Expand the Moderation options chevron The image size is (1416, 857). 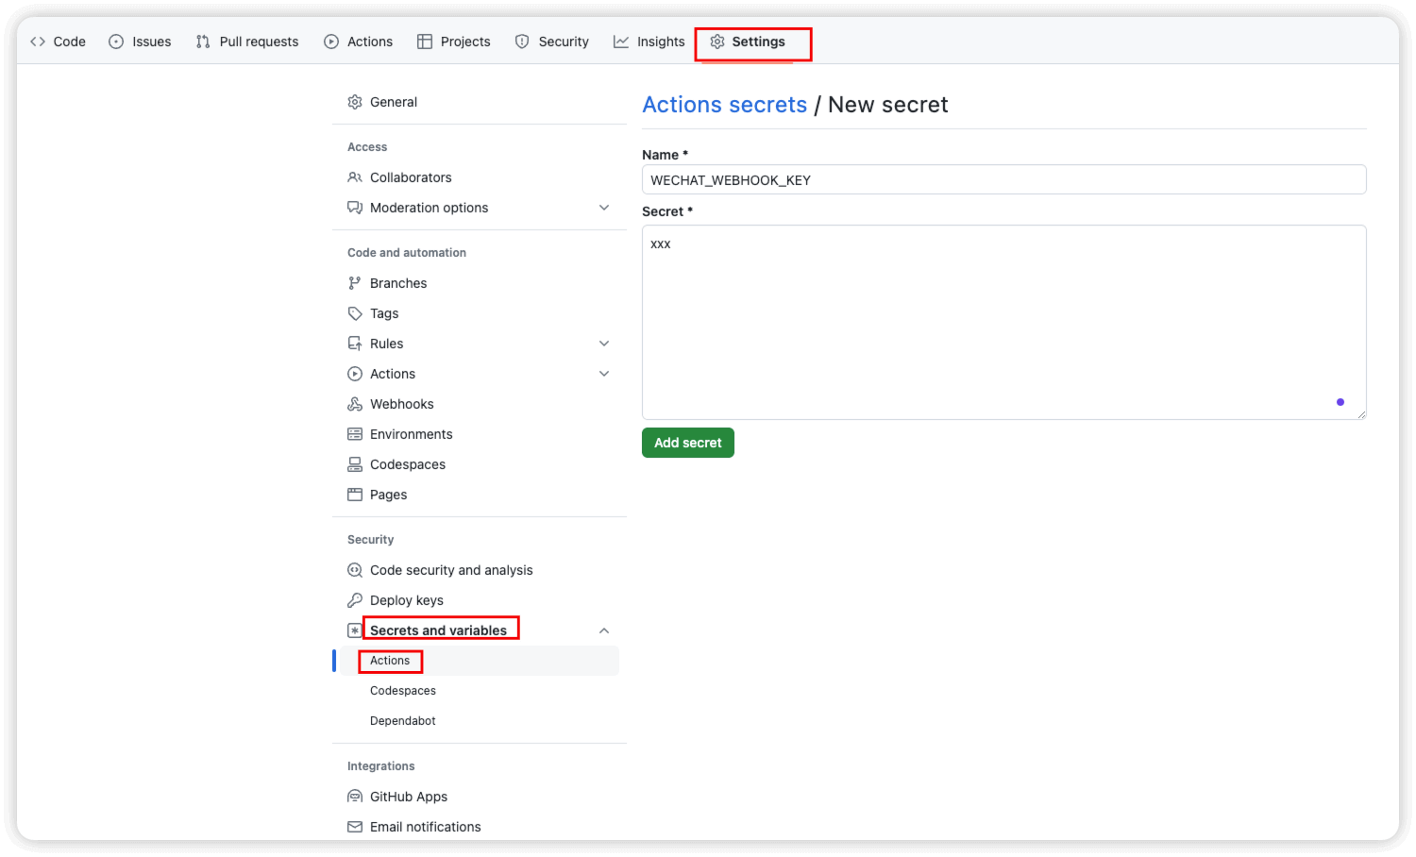click(604, 208)
